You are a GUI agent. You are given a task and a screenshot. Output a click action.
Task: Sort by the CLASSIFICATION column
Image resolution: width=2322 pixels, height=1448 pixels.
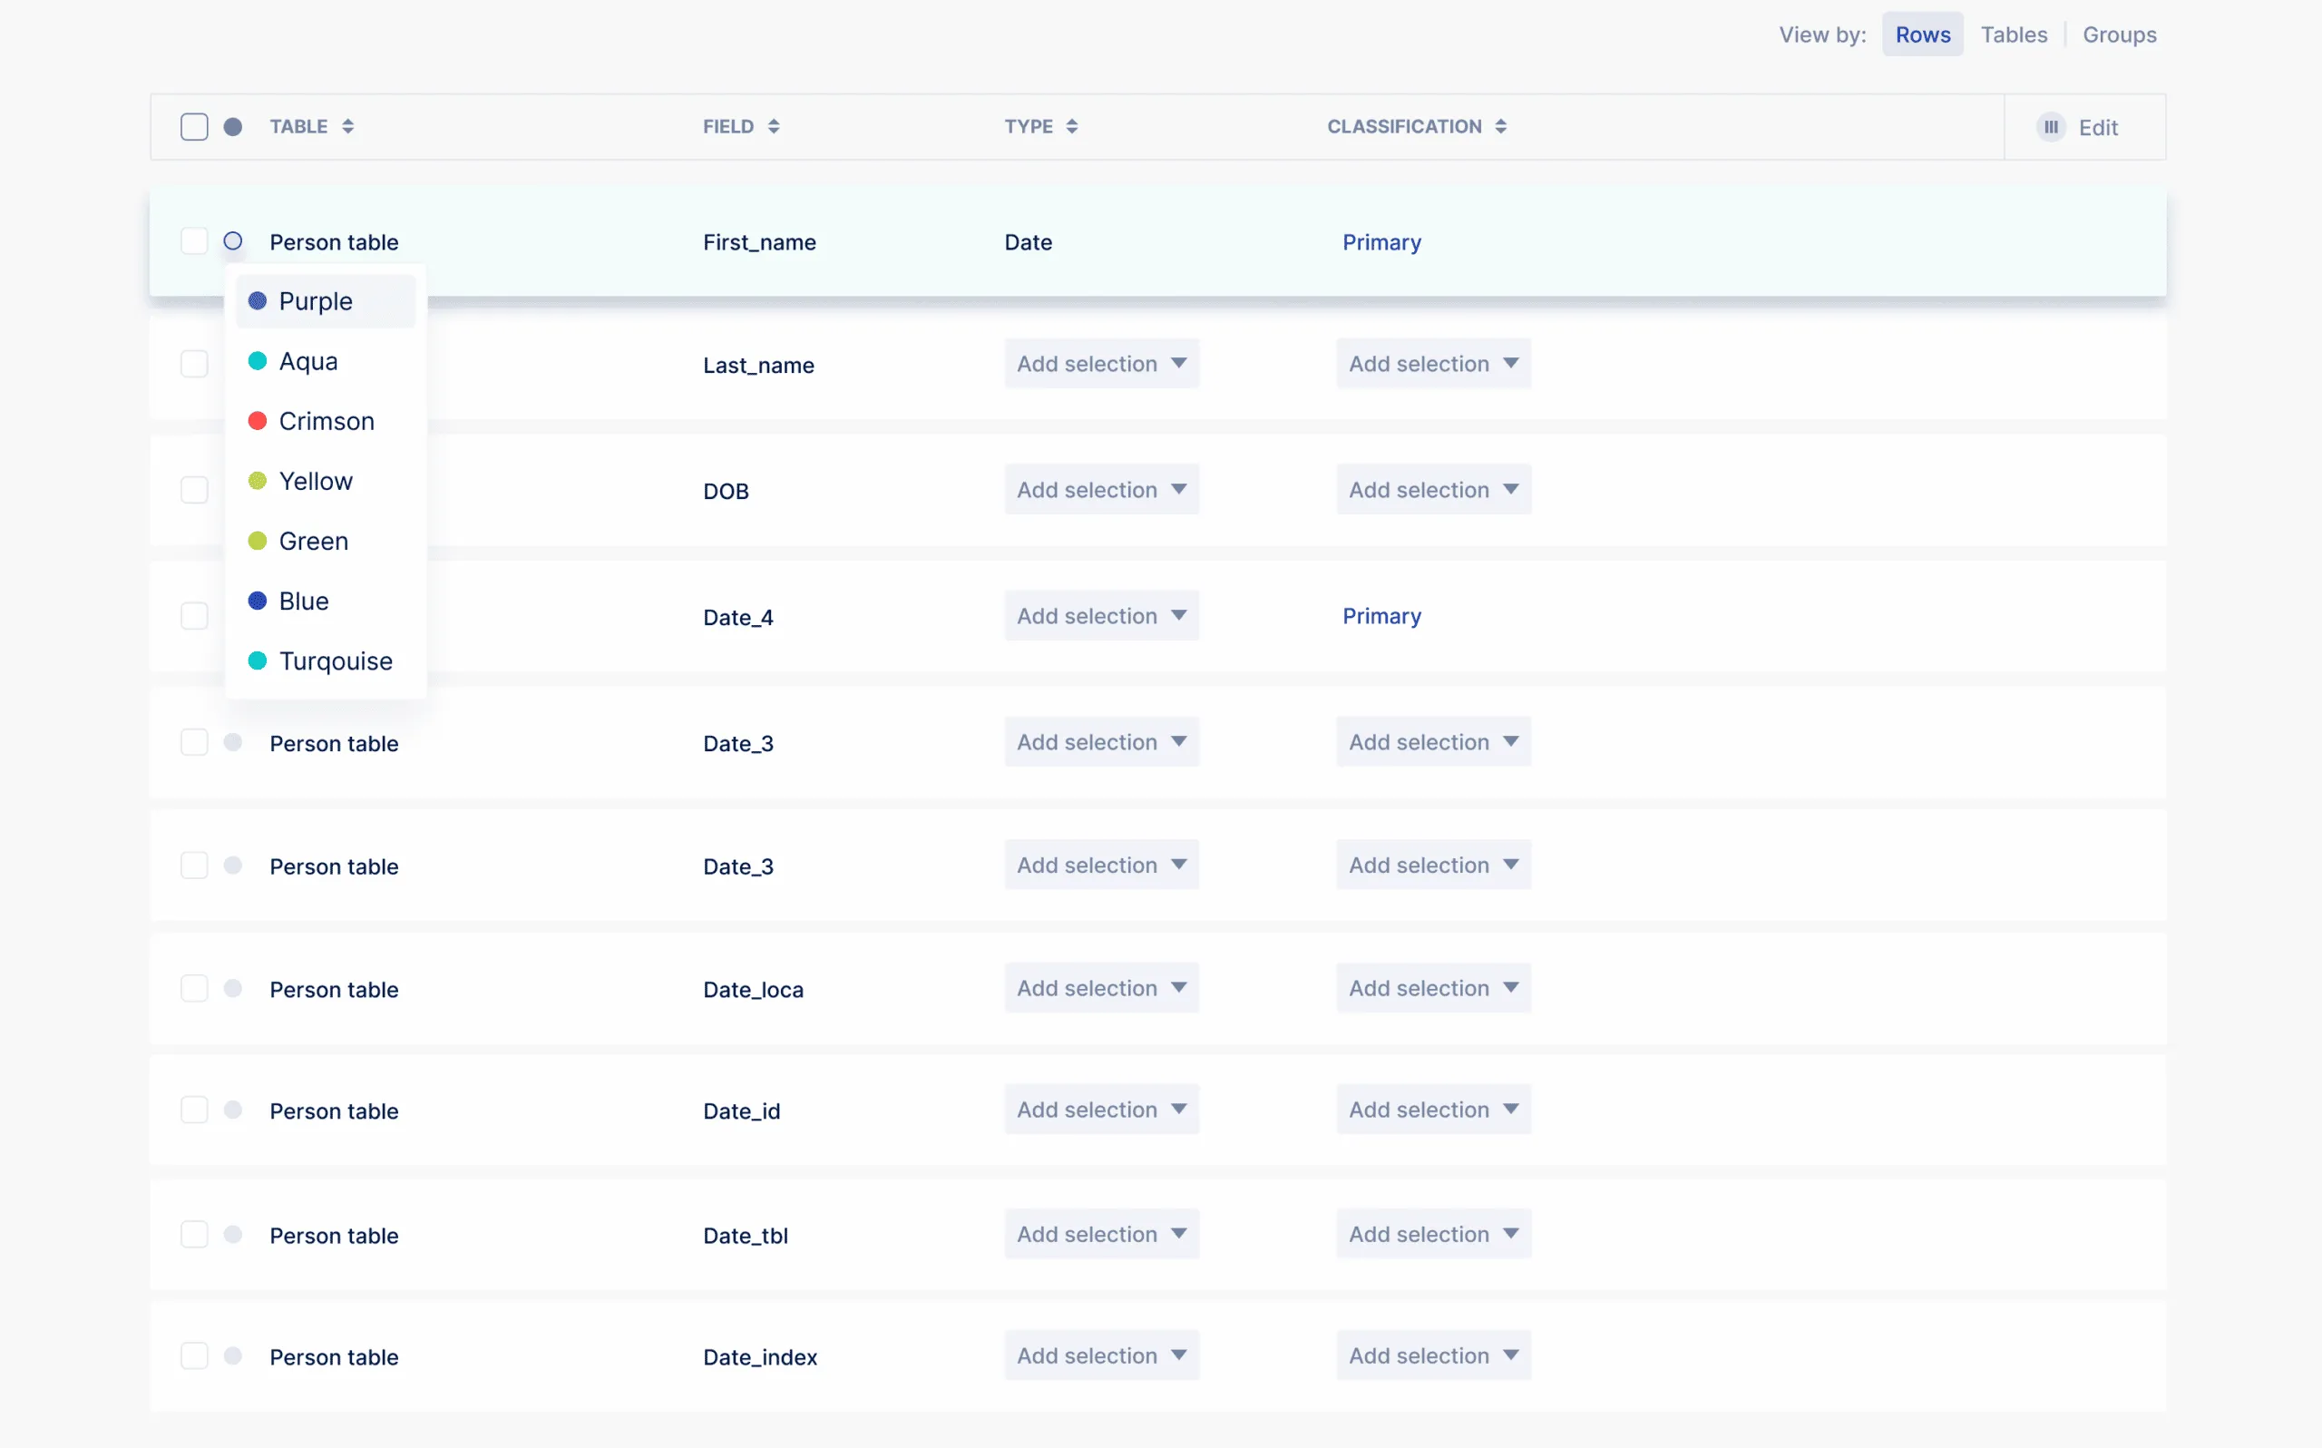pyautogui.click(x=1502, y=125)
